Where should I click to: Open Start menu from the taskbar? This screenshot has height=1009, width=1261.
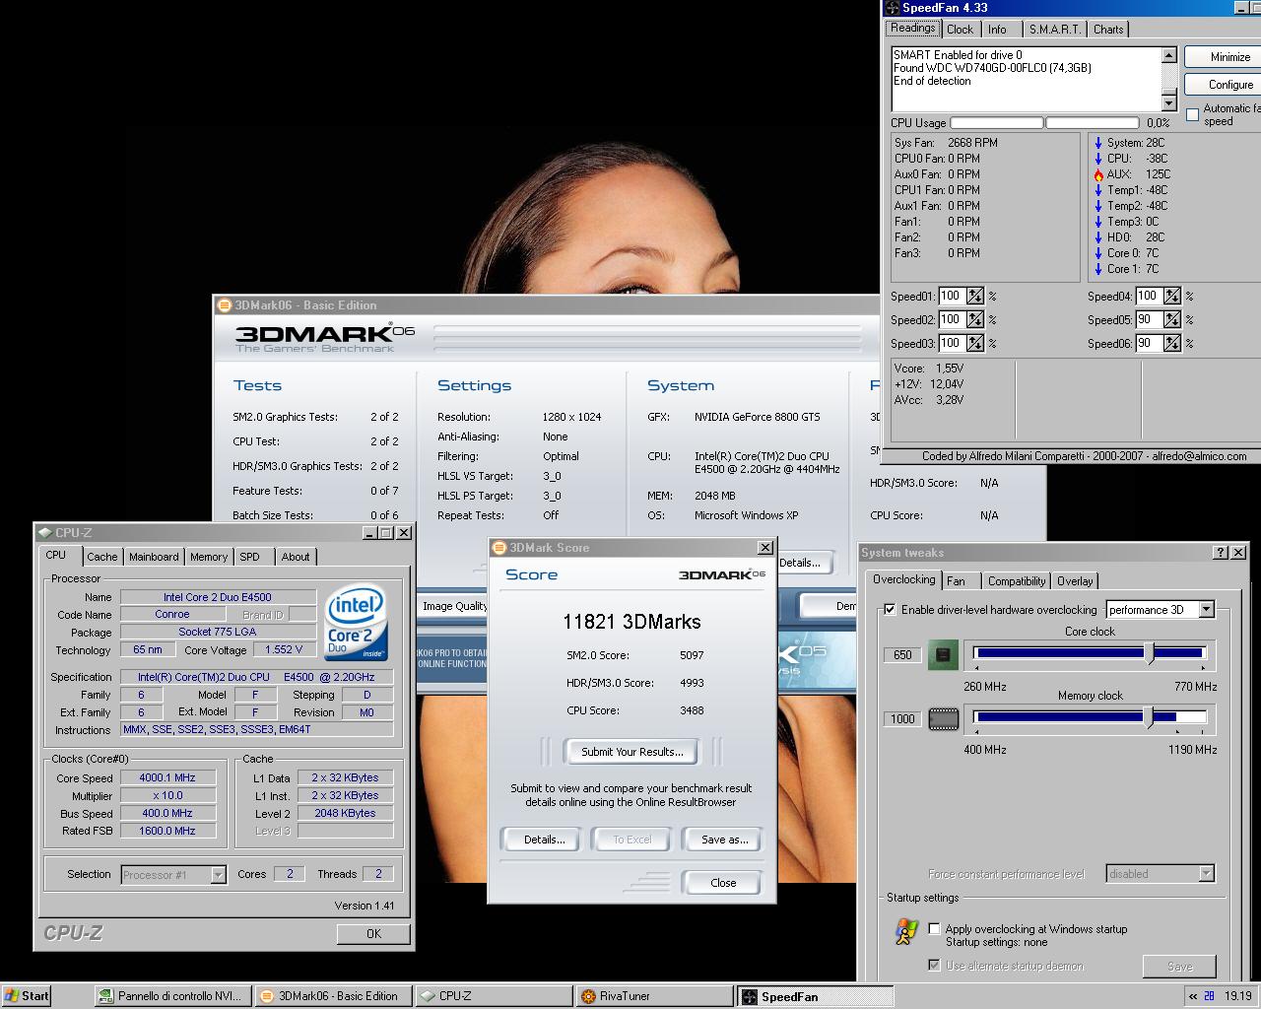click(x=27, y=996)
